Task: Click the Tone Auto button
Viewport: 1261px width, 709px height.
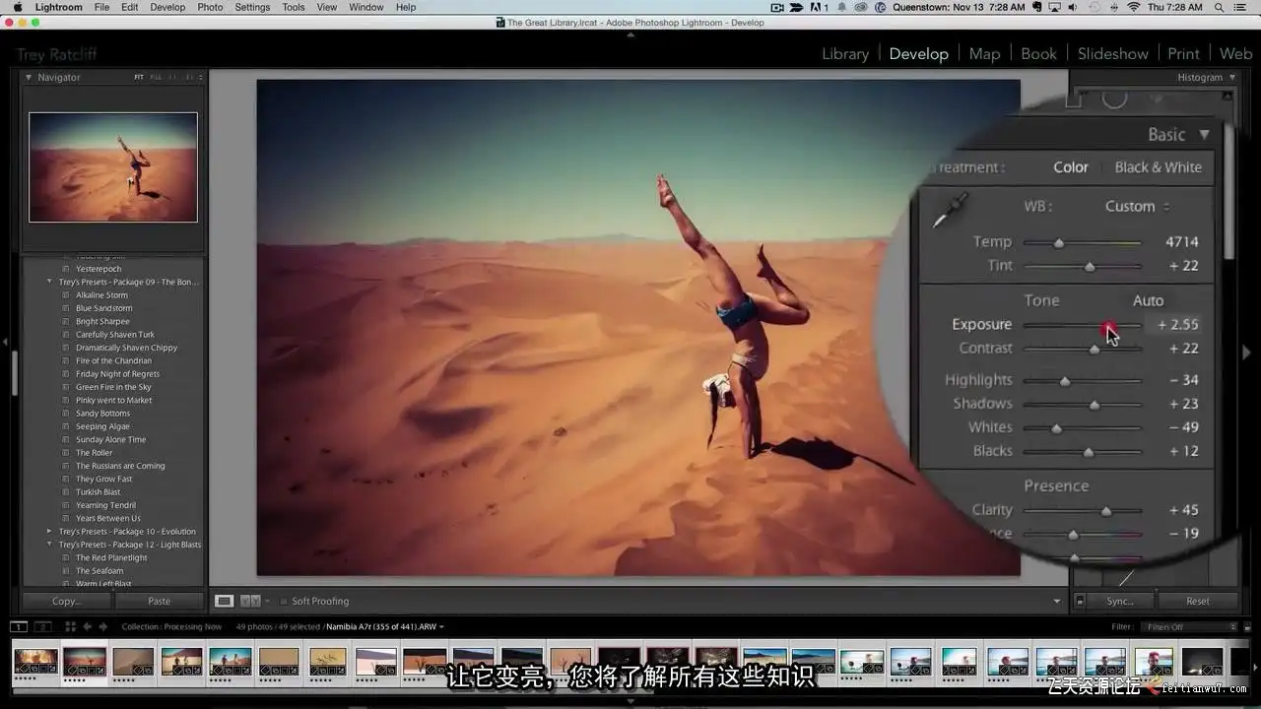Action: [x=1148, y=301]
